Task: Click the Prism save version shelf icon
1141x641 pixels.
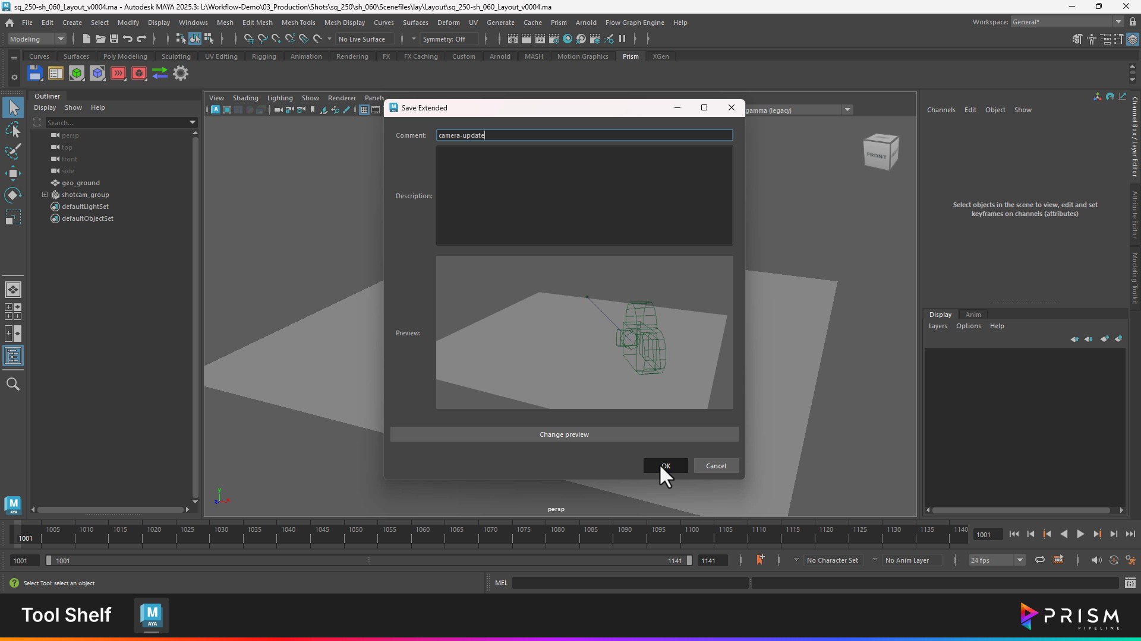Action: 35,74
